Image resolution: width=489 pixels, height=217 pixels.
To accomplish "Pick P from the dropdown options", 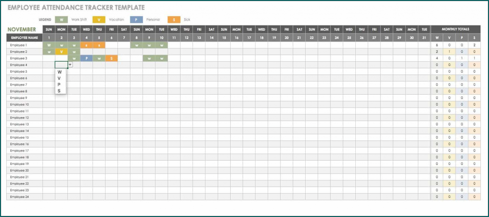I will tap(59, 85).
